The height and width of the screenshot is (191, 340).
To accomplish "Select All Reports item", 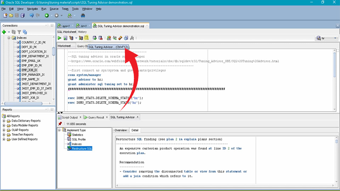I will pos(13,116).
